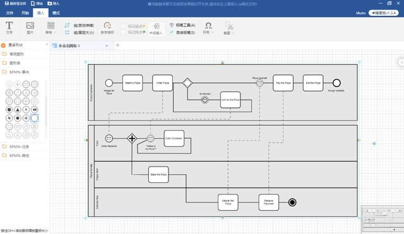The image size is (404, 234).
Task: Tick the upper mark checkbox in the ribbon
Action: tap(124, 26)
